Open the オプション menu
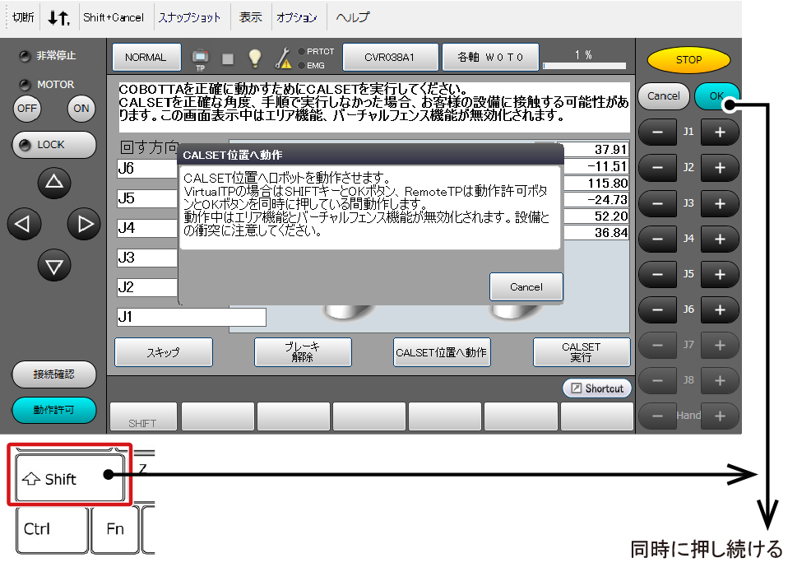The width and height of the screenshot is (788, 572). pos(297,17)
